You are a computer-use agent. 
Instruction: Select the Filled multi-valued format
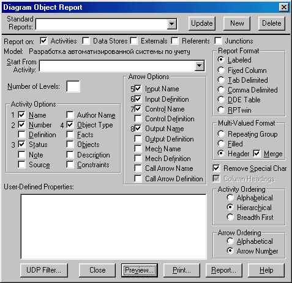[x=221, y=144]
